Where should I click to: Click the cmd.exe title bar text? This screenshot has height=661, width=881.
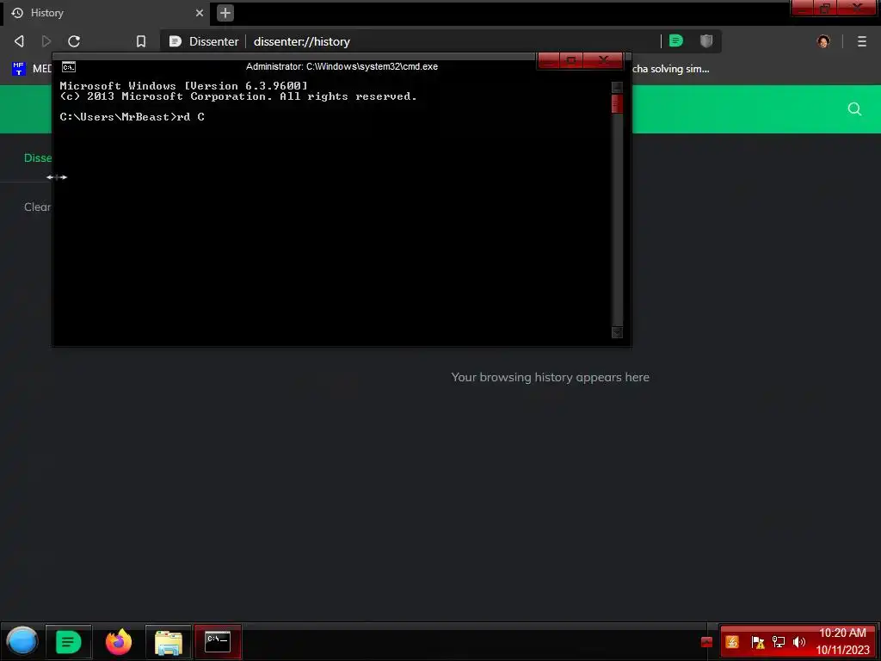click(342, 66)
